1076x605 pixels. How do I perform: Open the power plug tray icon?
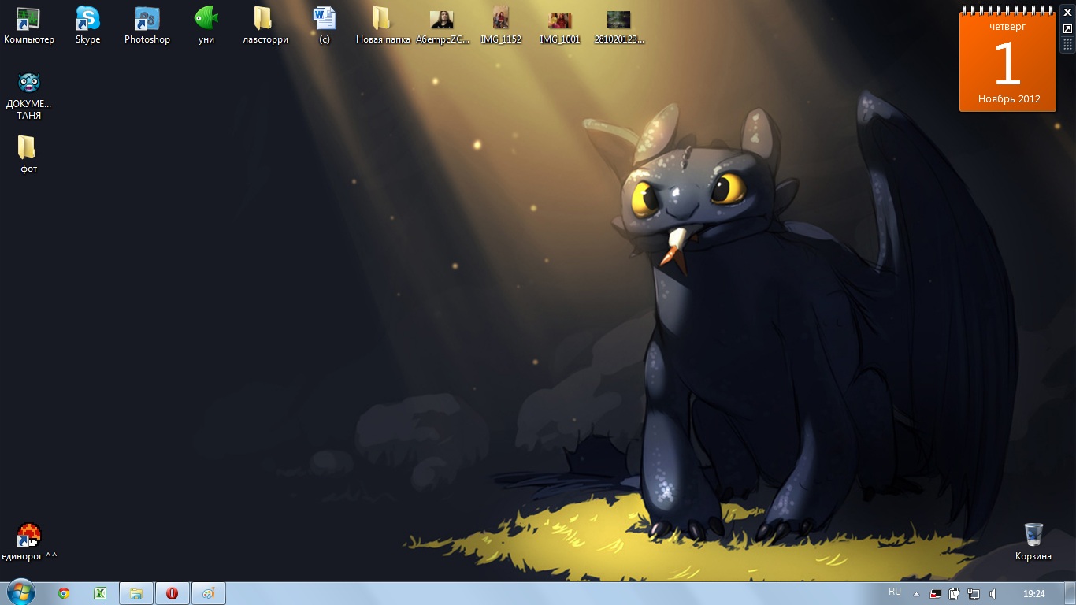click(x=955, y=594)
